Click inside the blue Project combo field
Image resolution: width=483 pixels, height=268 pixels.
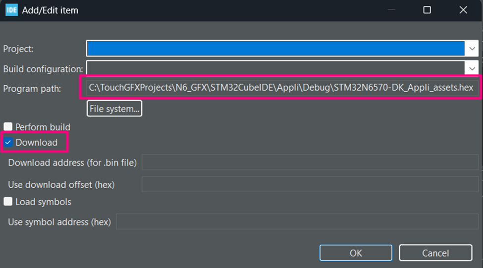pyautogui.click(x=275, y=49)
